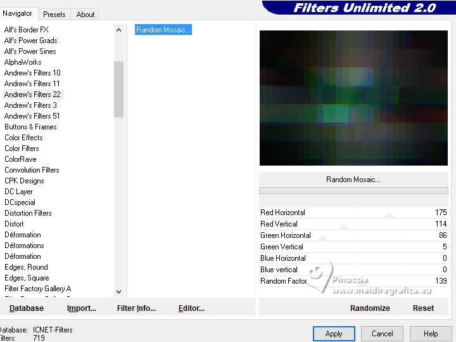Open the About tab
The image size is (456, 342).
click(85, 15)
